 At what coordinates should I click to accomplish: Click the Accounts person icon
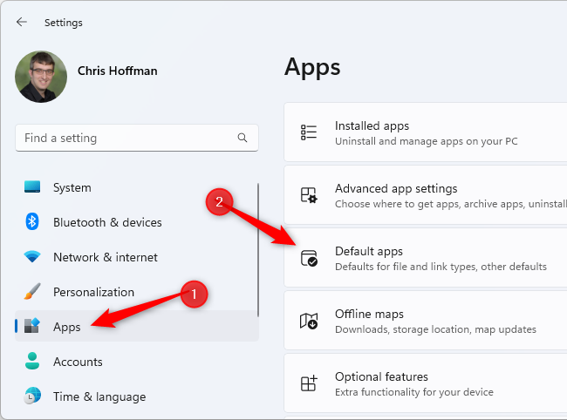tap(32, 362)
